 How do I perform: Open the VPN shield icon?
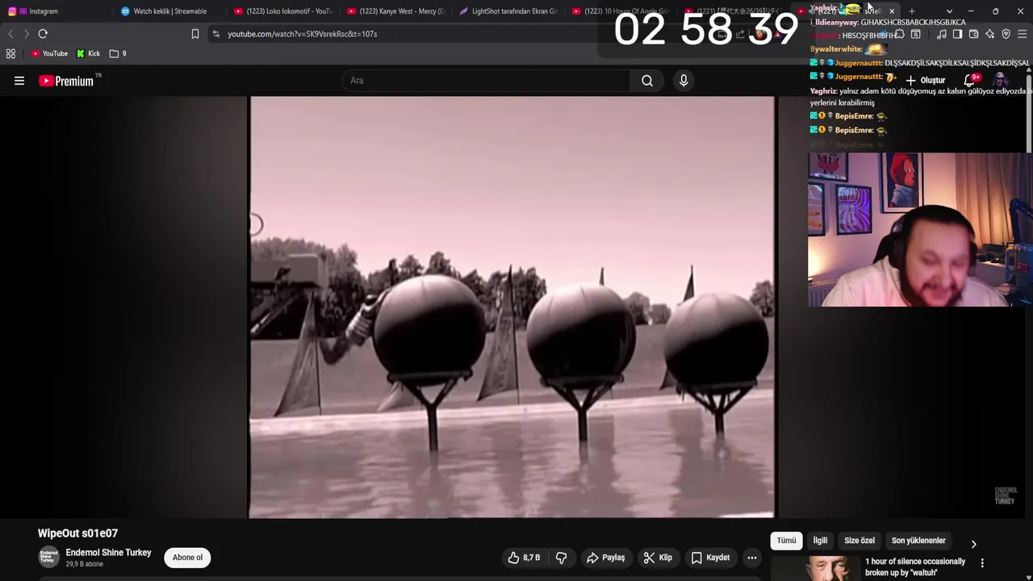pyautogui.click(x=1006, y=34)
